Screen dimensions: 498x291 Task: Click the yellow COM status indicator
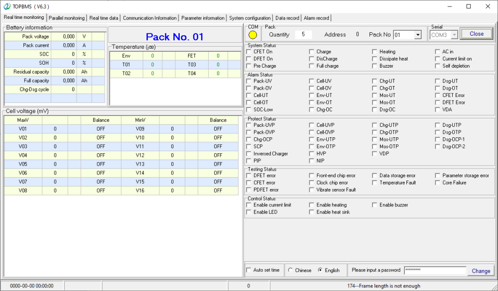click(x=253, y=33)
